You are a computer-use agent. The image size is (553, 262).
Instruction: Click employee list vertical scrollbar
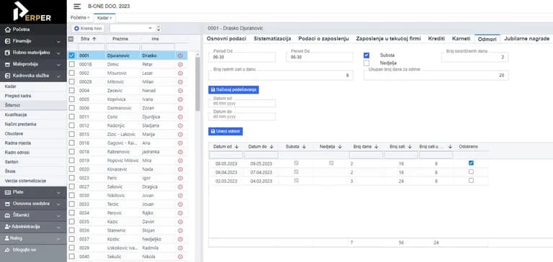click(197, 84)
